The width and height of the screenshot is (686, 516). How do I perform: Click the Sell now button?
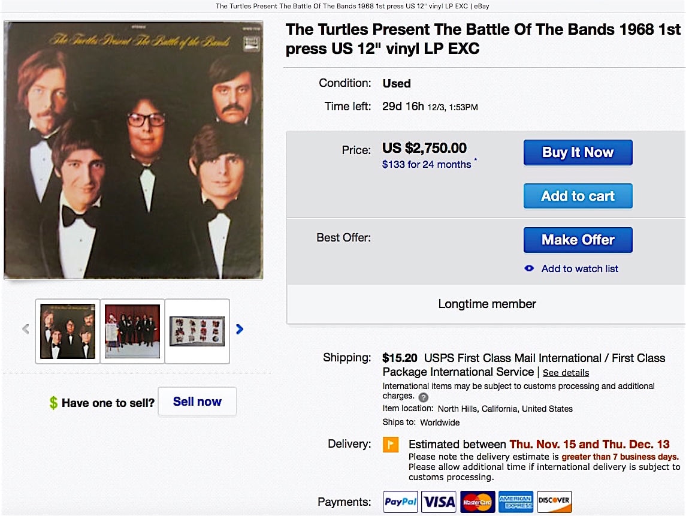pos(197,402)
